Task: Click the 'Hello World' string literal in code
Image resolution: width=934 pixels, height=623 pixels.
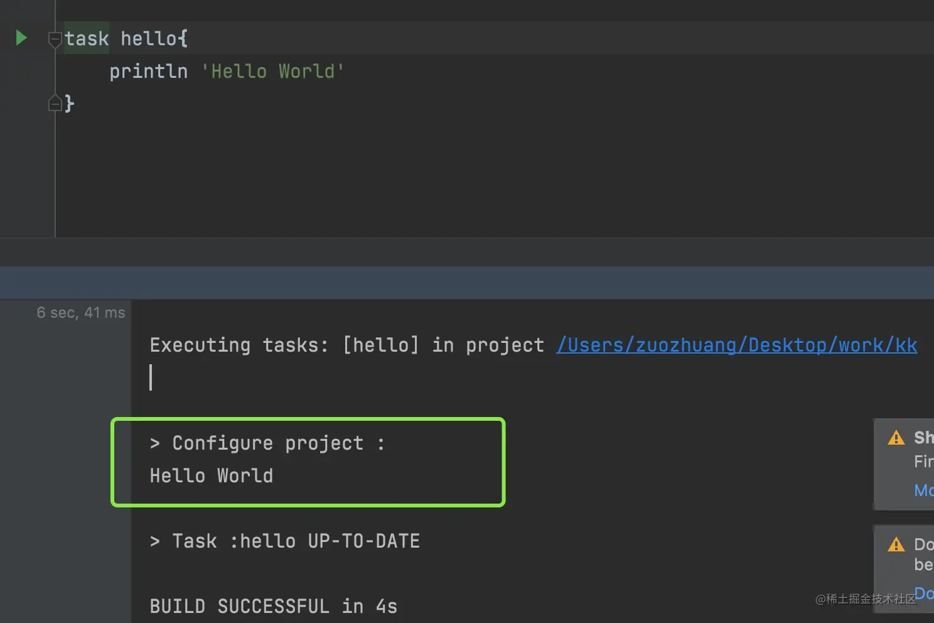Action: click(273, 71)
